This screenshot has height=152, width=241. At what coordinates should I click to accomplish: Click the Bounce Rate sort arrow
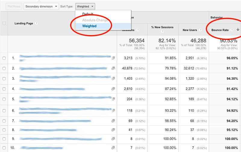pyautogui.click(x=238, y=29)
